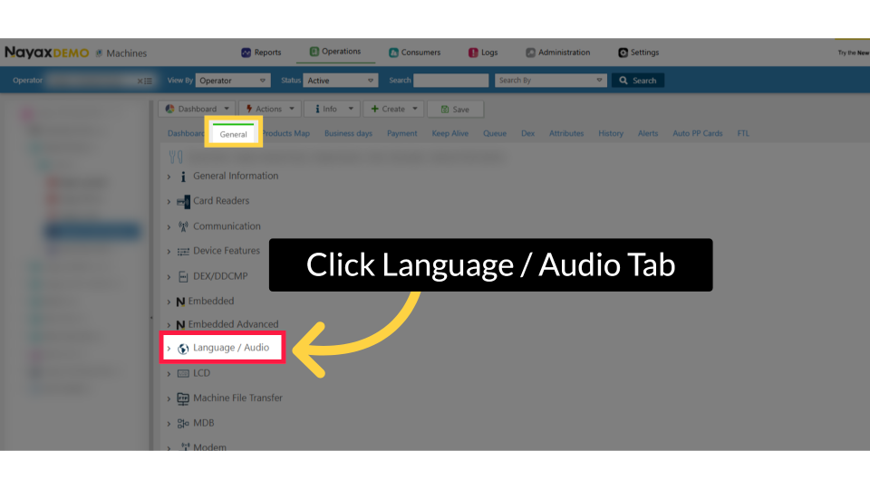Open the Operations menu
The height and width of the screenshot is (489, 870).
[334, 53]
